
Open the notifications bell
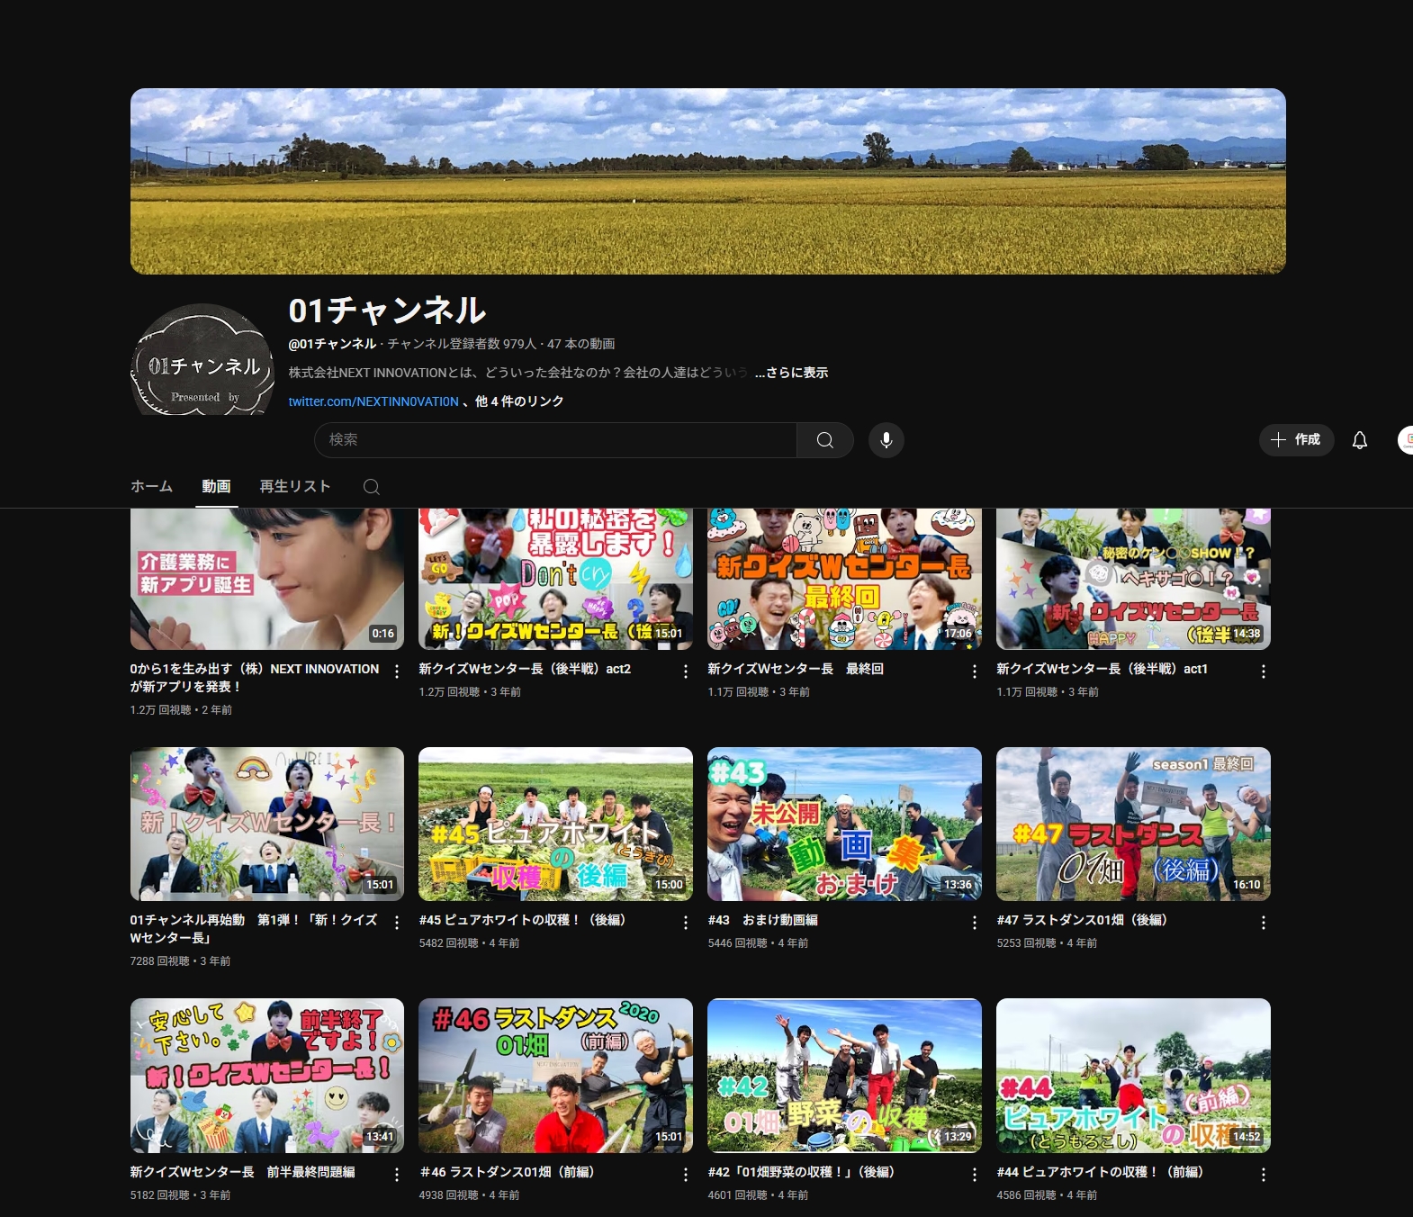click(1360, 440)
